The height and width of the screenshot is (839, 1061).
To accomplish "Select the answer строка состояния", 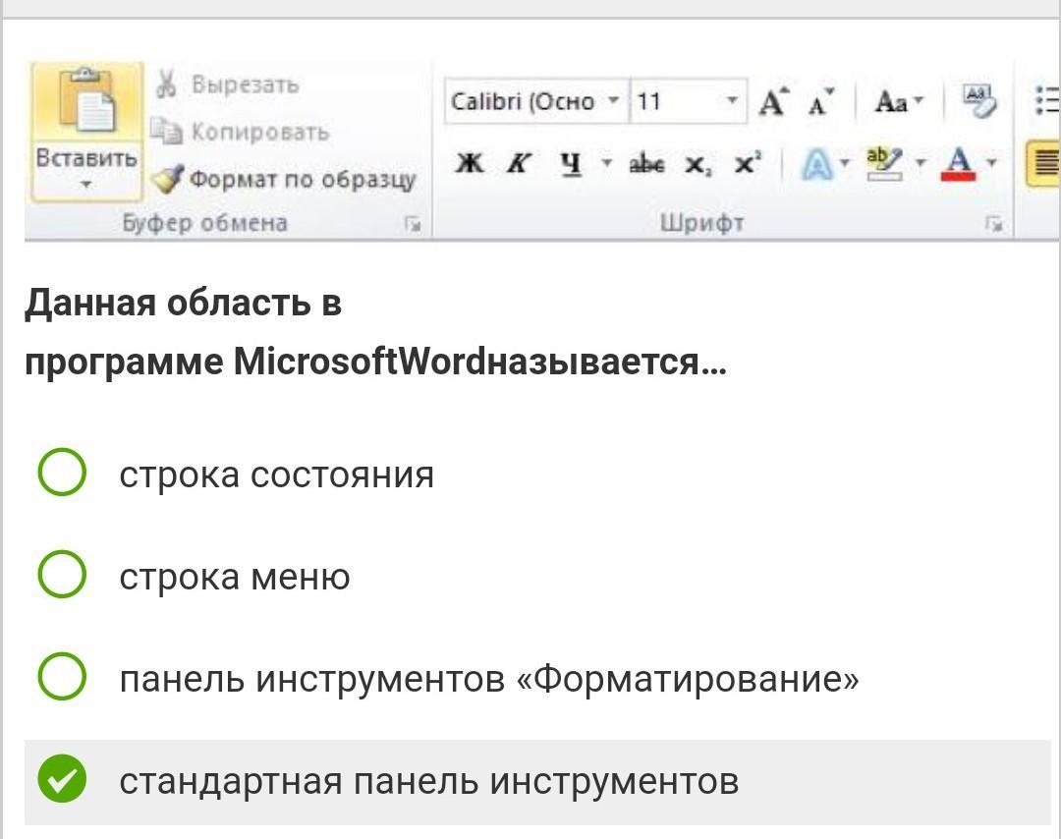I will pos(62,472).
